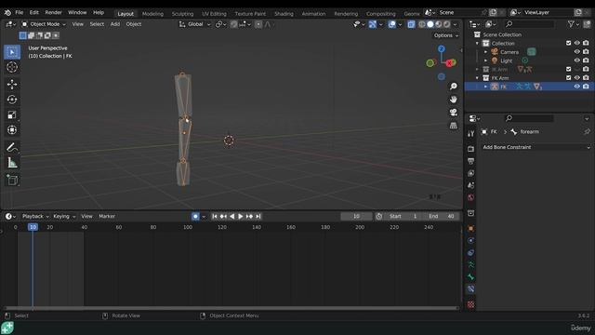Select the Select Box tool
This screenshot has height=335, width=595.
12,52
